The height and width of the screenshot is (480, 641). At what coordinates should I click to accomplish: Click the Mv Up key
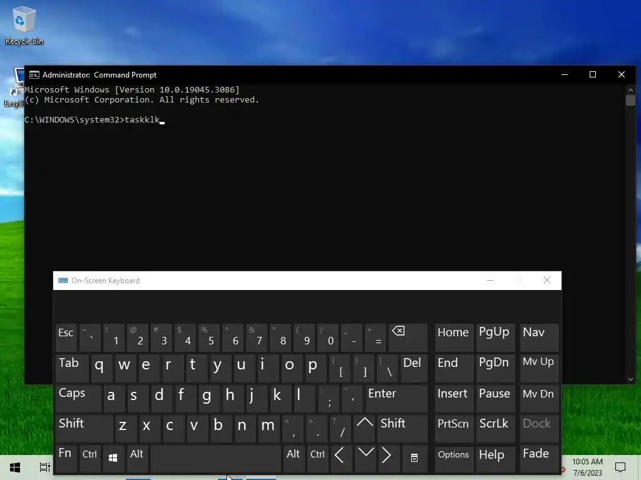(539, 367)
